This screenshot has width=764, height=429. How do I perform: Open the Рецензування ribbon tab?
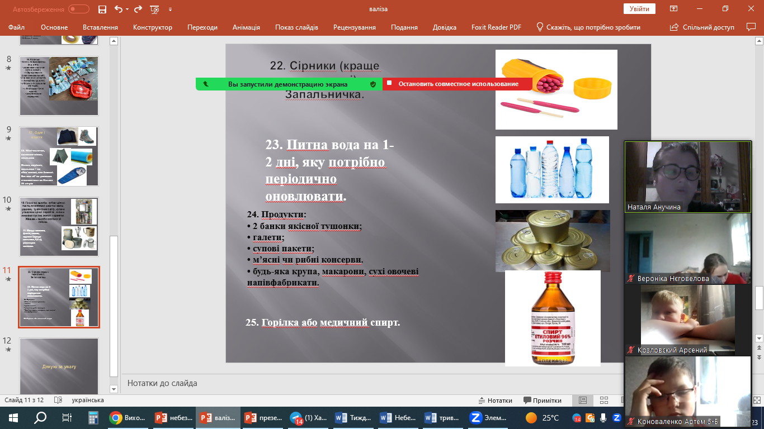coord(355,27)
